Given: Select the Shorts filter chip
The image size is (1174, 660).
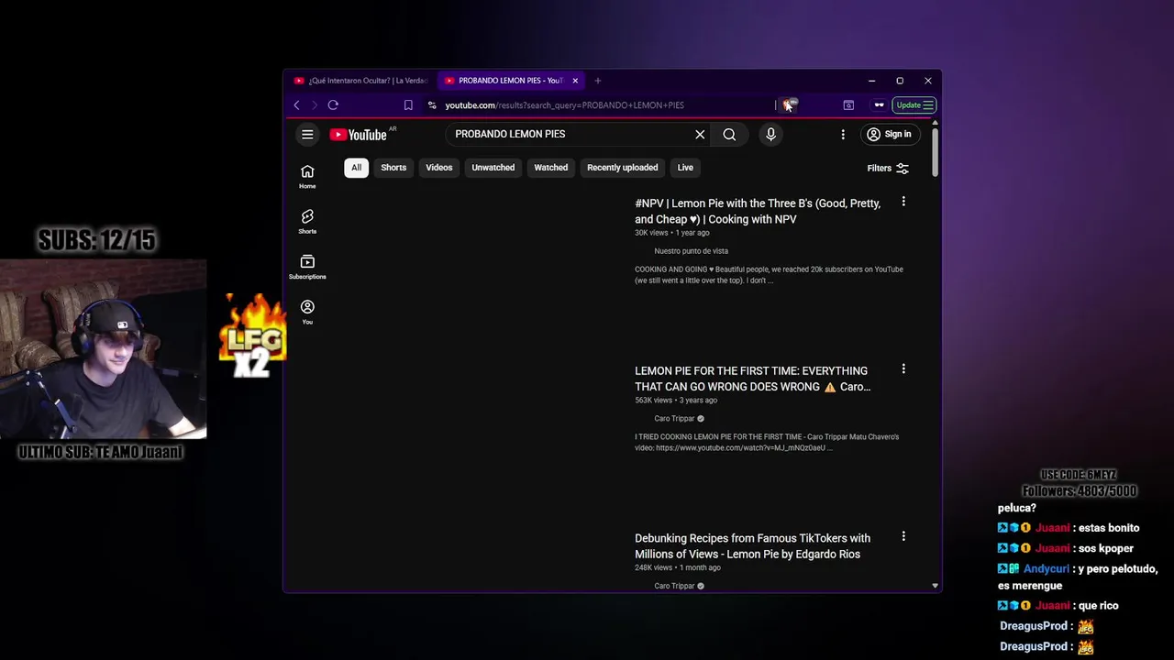Looking at the screenshot, I should [x=393, y=168].
